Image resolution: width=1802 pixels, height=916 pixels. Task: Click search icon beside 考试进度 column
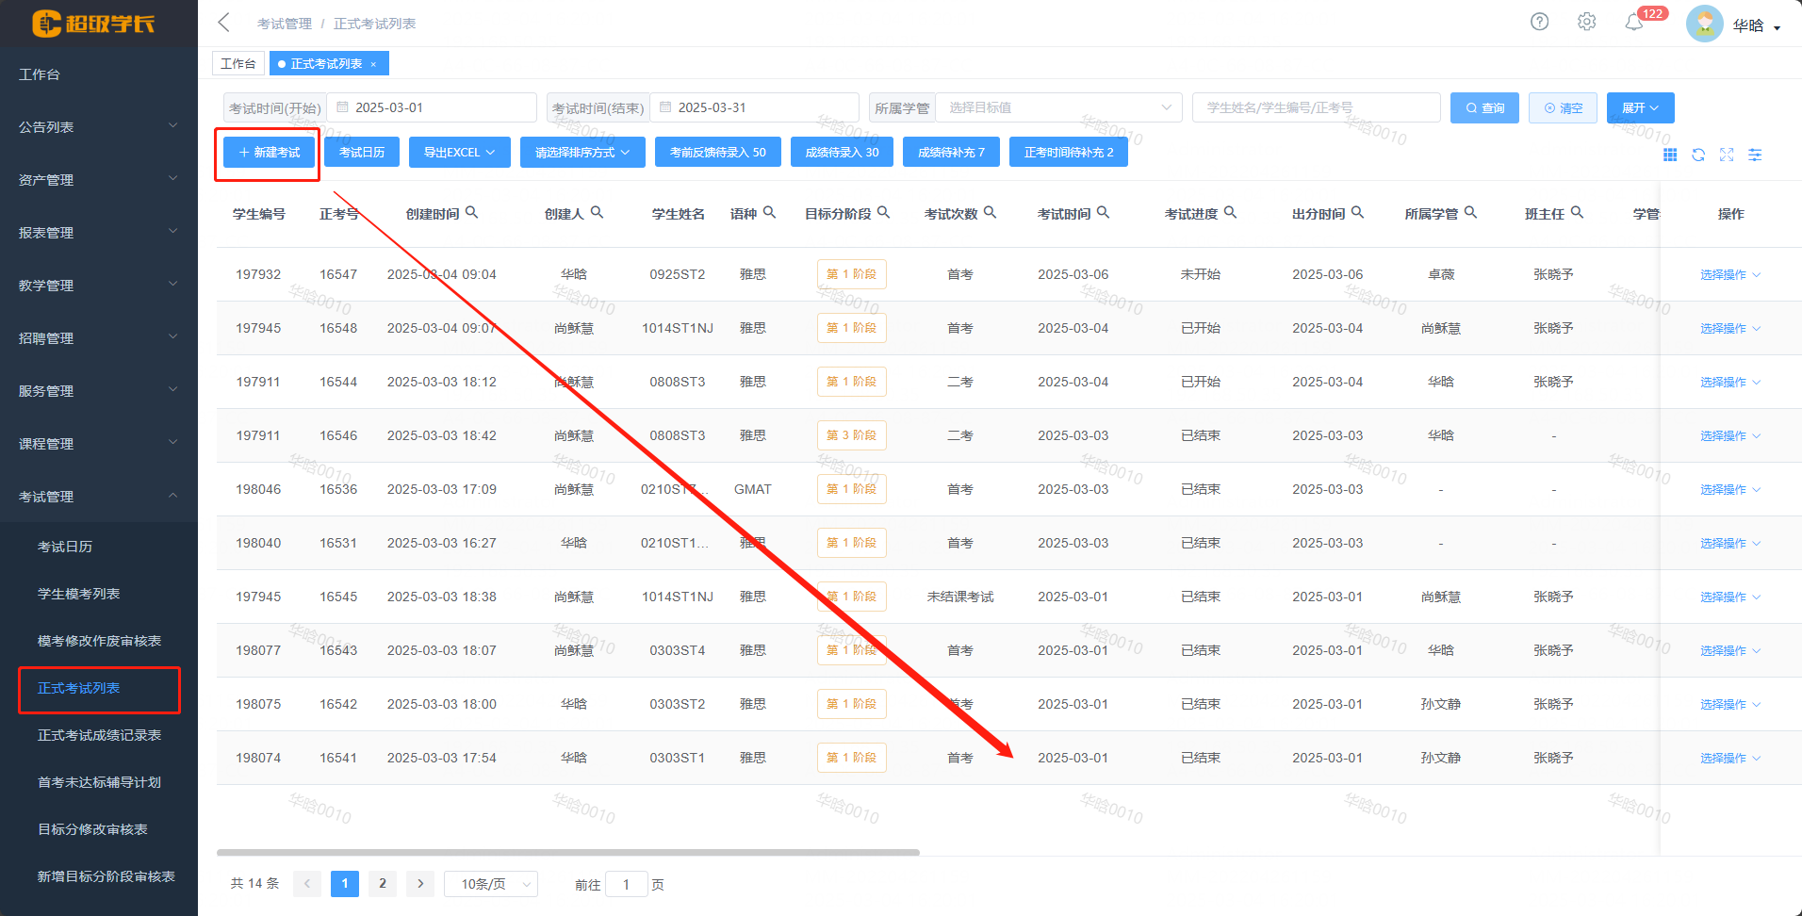[1230, 213]
